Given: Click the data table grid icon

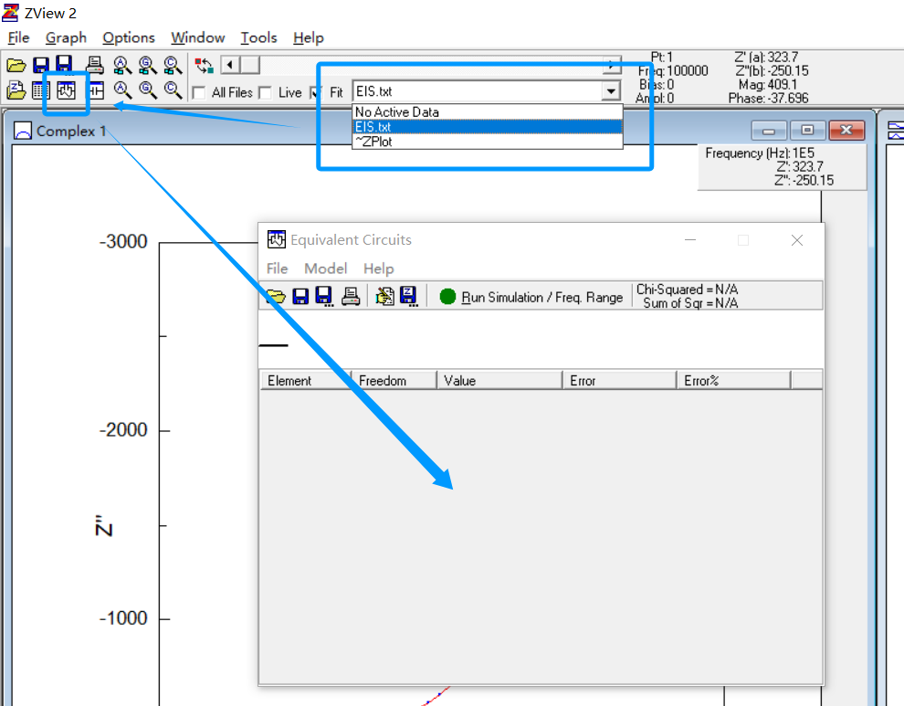Looking at the screenshot, I should click(x=40, y=90).
